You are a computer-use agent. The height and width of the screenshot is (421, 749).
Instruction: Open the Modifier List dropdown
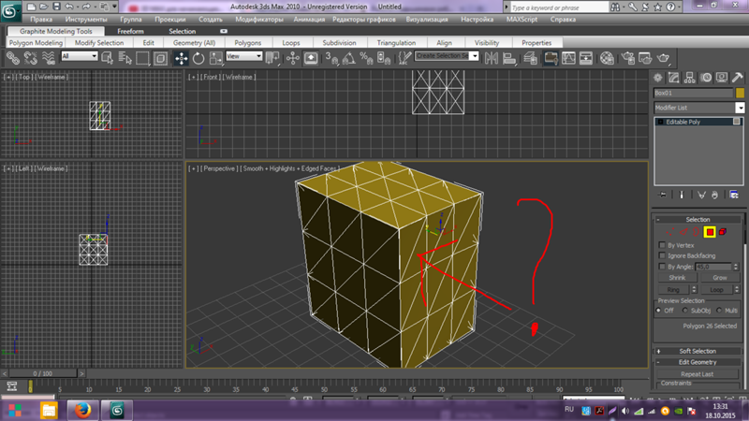698,108
